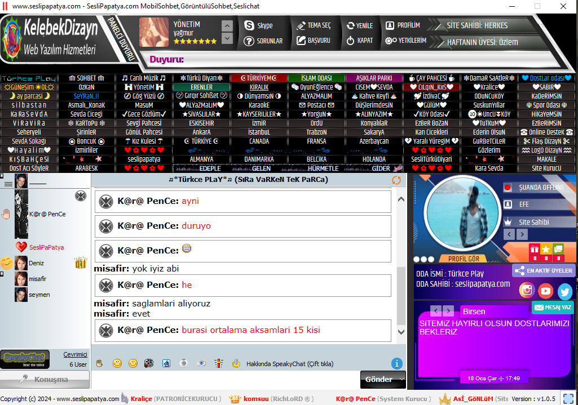
Task: Click the webcam icon in chat toolbar
Action: click(183, 363)
